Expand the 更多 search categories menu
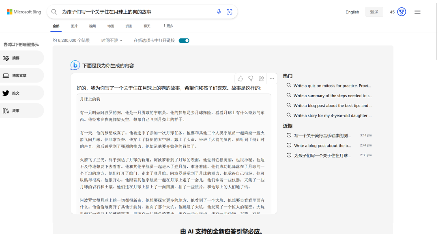 click(168, 26)
